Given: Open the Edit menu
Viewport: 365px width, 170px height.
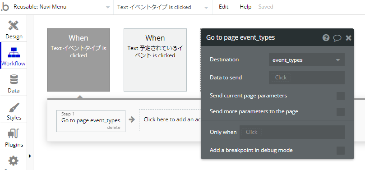Looking at the screenshot, I should tap(223, 7).
